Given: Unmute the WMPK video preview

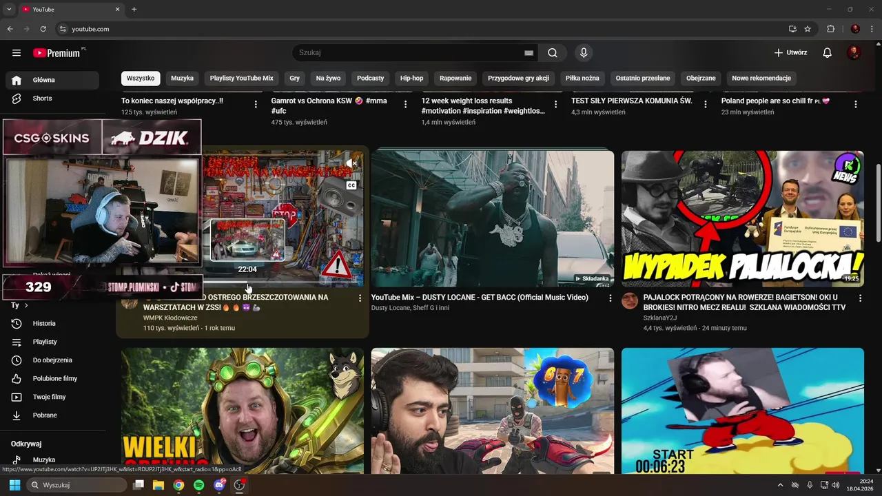Looking at the screenshot, I should (x=351, y=164).
